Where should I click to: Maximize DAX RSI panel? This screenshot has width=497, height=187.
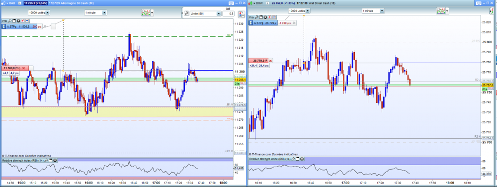(x=50, y=160)
